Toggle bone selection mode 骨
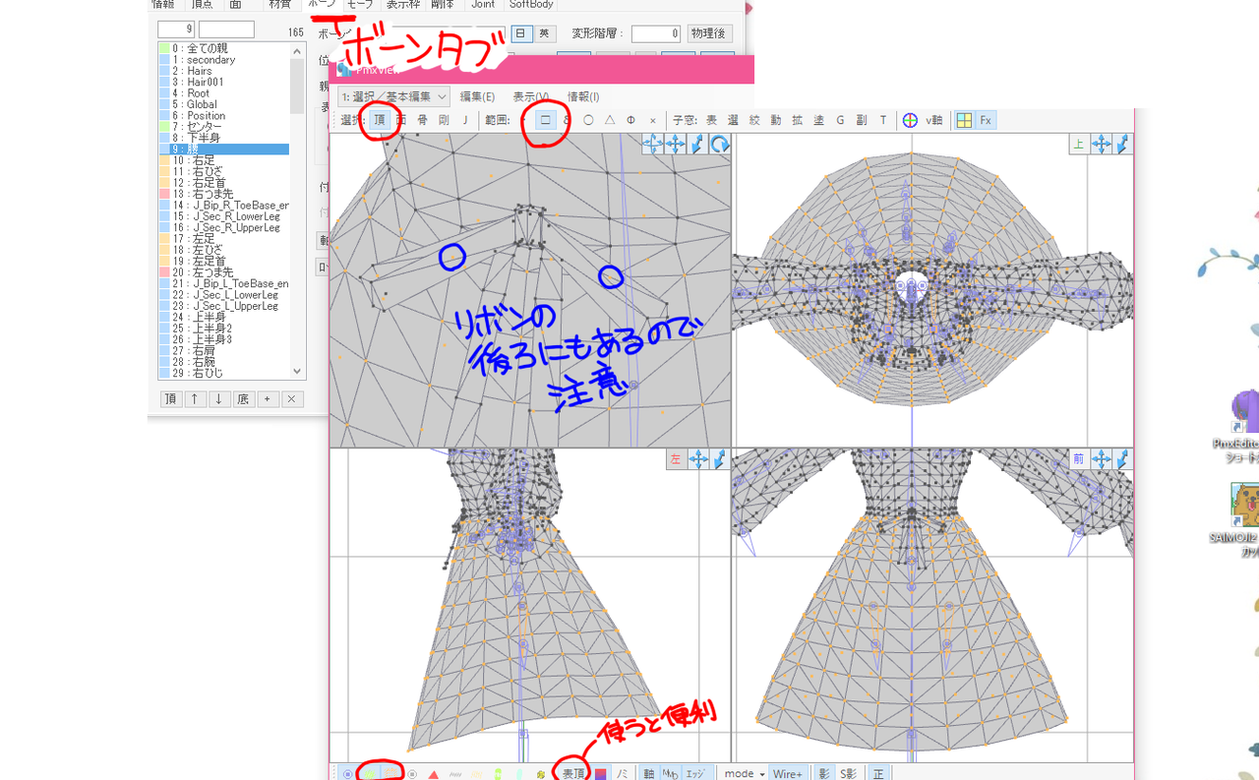Screen dimensions: 1259x780 (x=422, y=120)
